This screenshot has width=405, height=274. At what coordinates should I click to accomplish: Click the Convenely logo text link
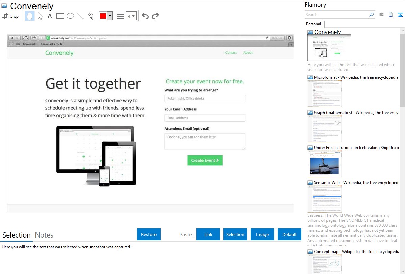coord(59,53)
